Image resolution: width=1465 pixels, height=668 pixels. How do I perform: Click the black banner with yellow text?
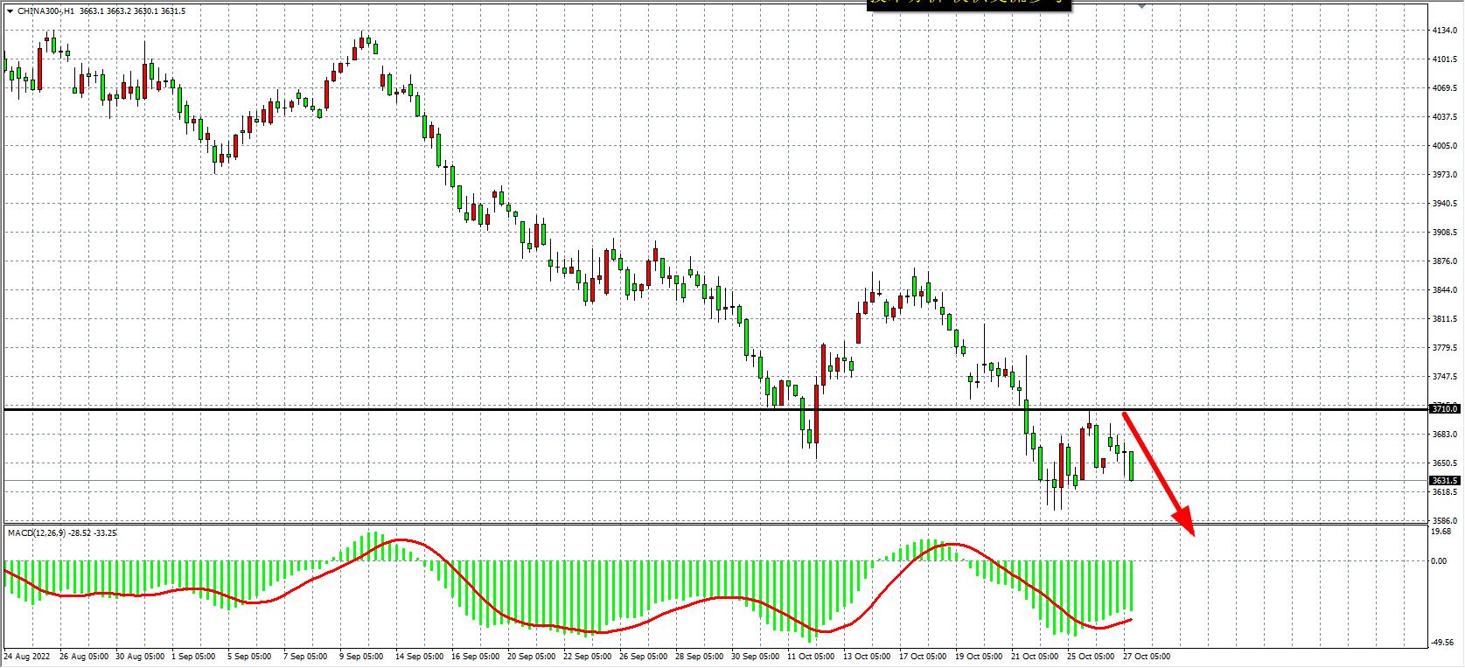[969, 4]
